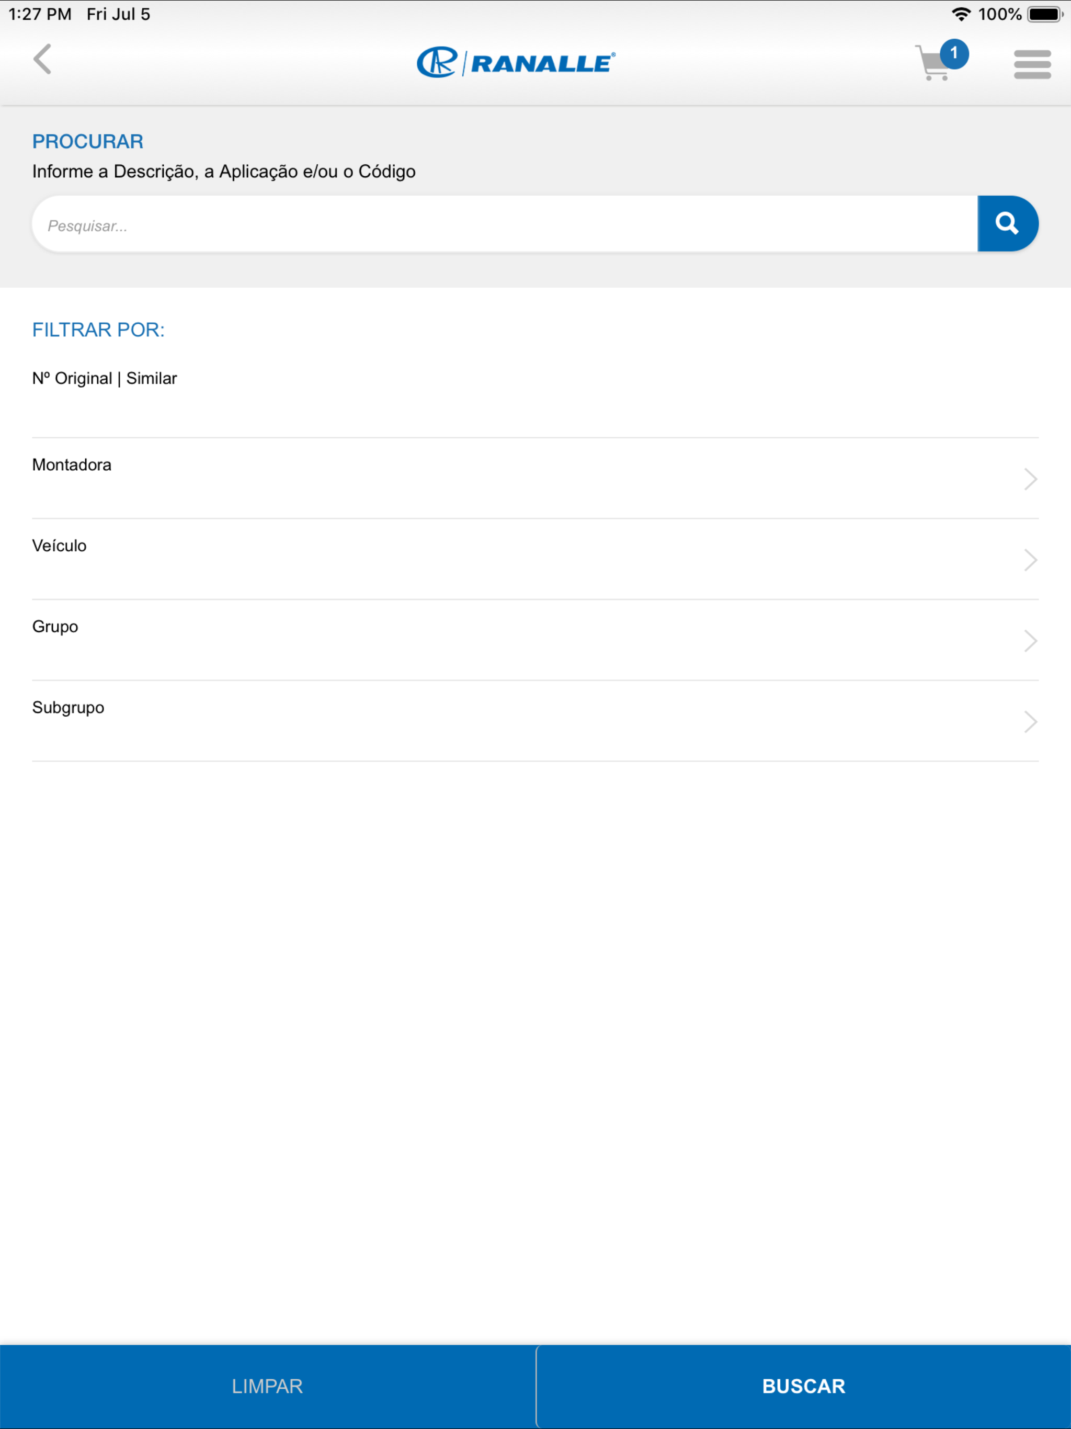Check the Wi-Fi status icon
Image resolution: width=1071 pixels, height=1429 pixels.
[961, 14]
